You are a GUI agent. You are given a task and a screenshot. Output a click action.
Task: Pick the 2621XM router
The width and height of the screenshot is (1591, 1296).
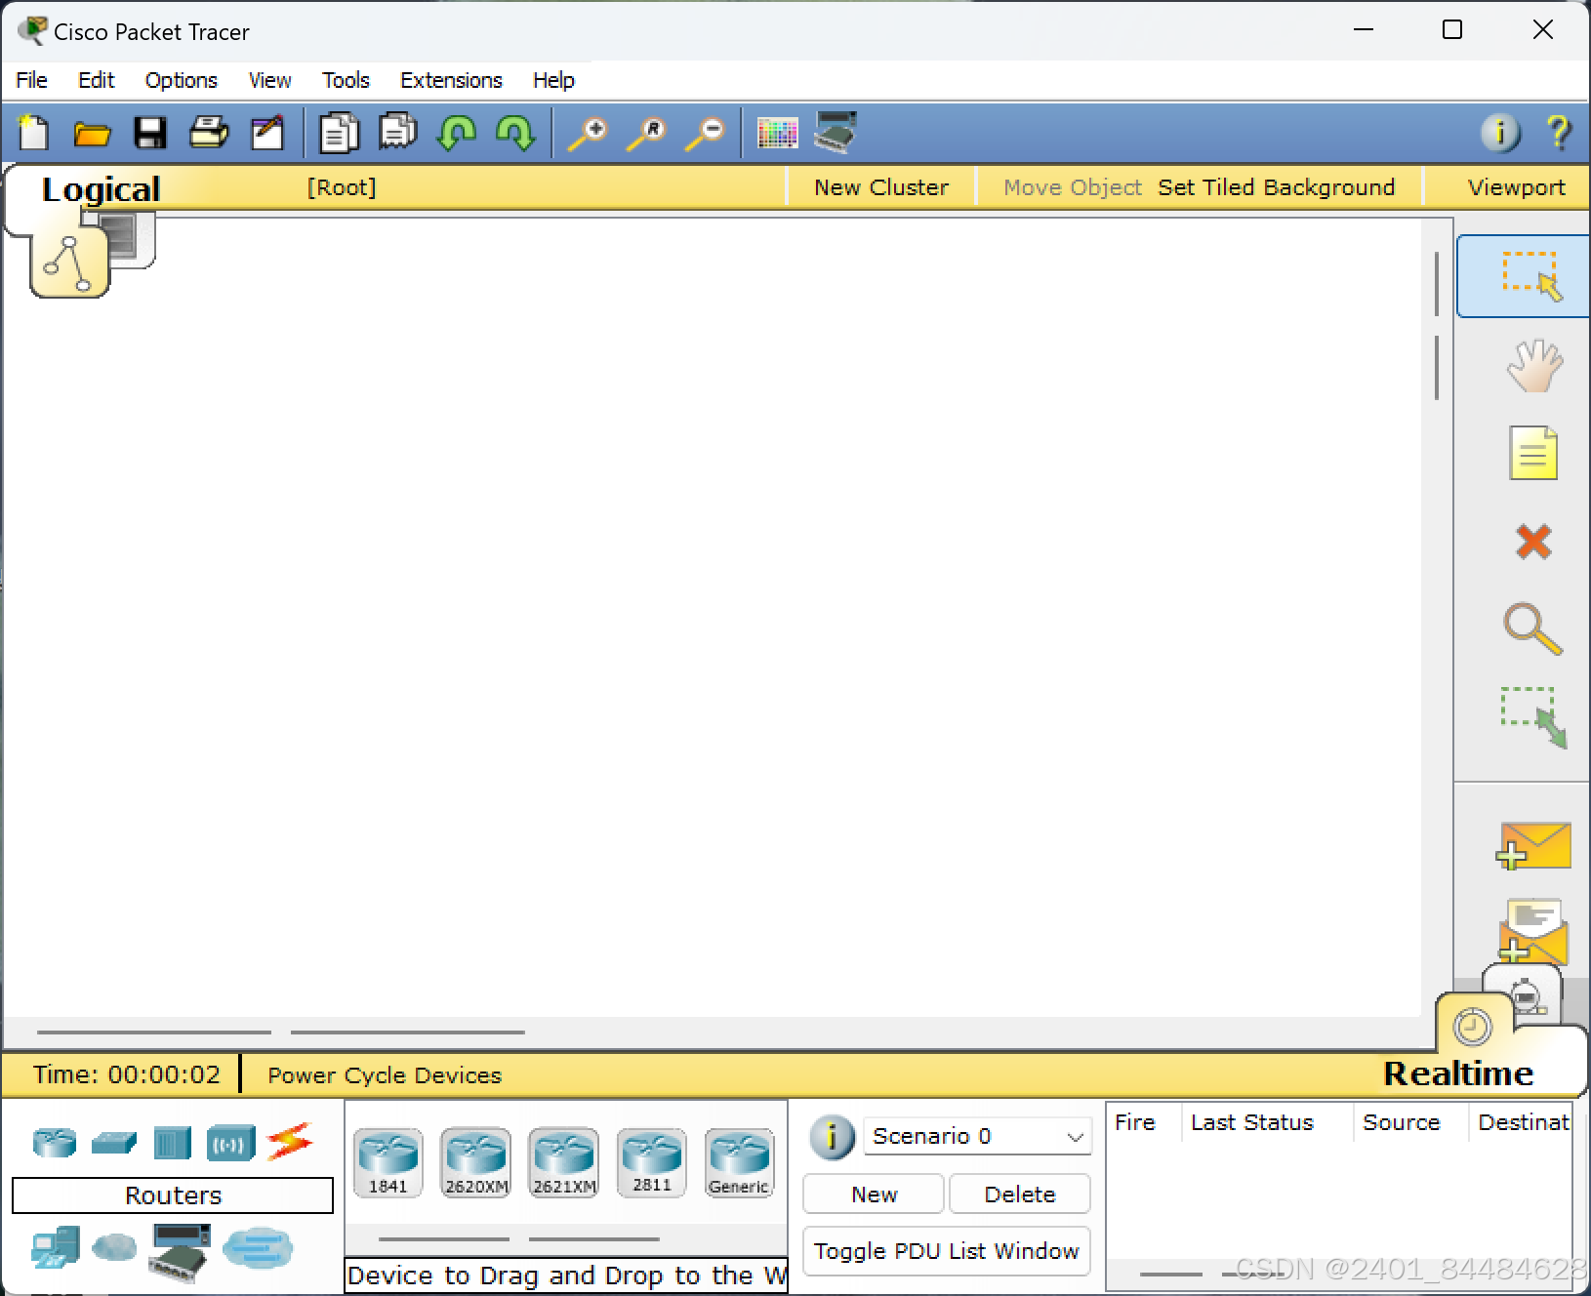(563, 1162)
